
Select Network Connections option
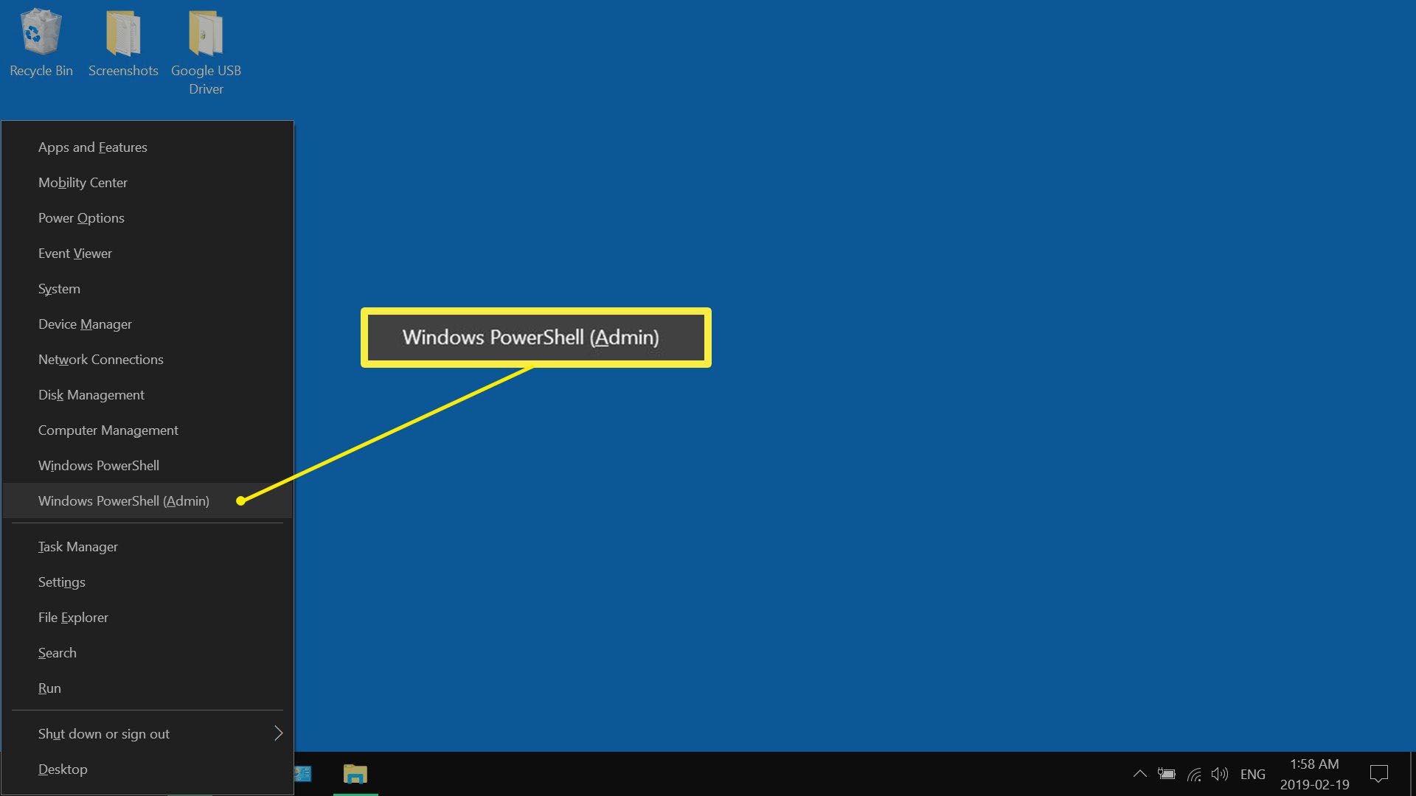(101, 359)
